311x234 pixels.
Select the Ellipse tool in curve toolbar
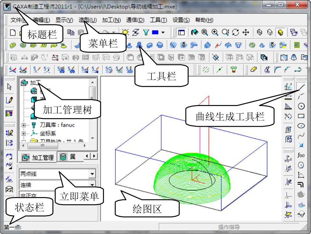[x=301, y=126]
